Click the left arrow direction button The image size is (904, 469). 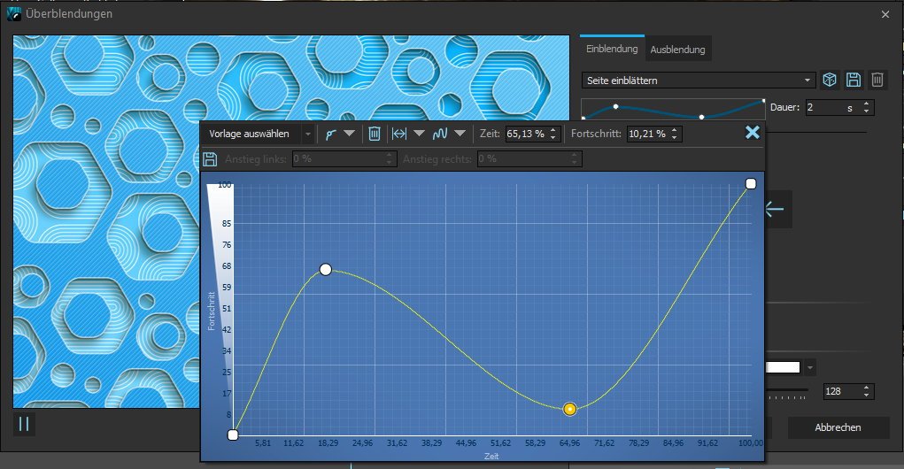click(775, 210)
